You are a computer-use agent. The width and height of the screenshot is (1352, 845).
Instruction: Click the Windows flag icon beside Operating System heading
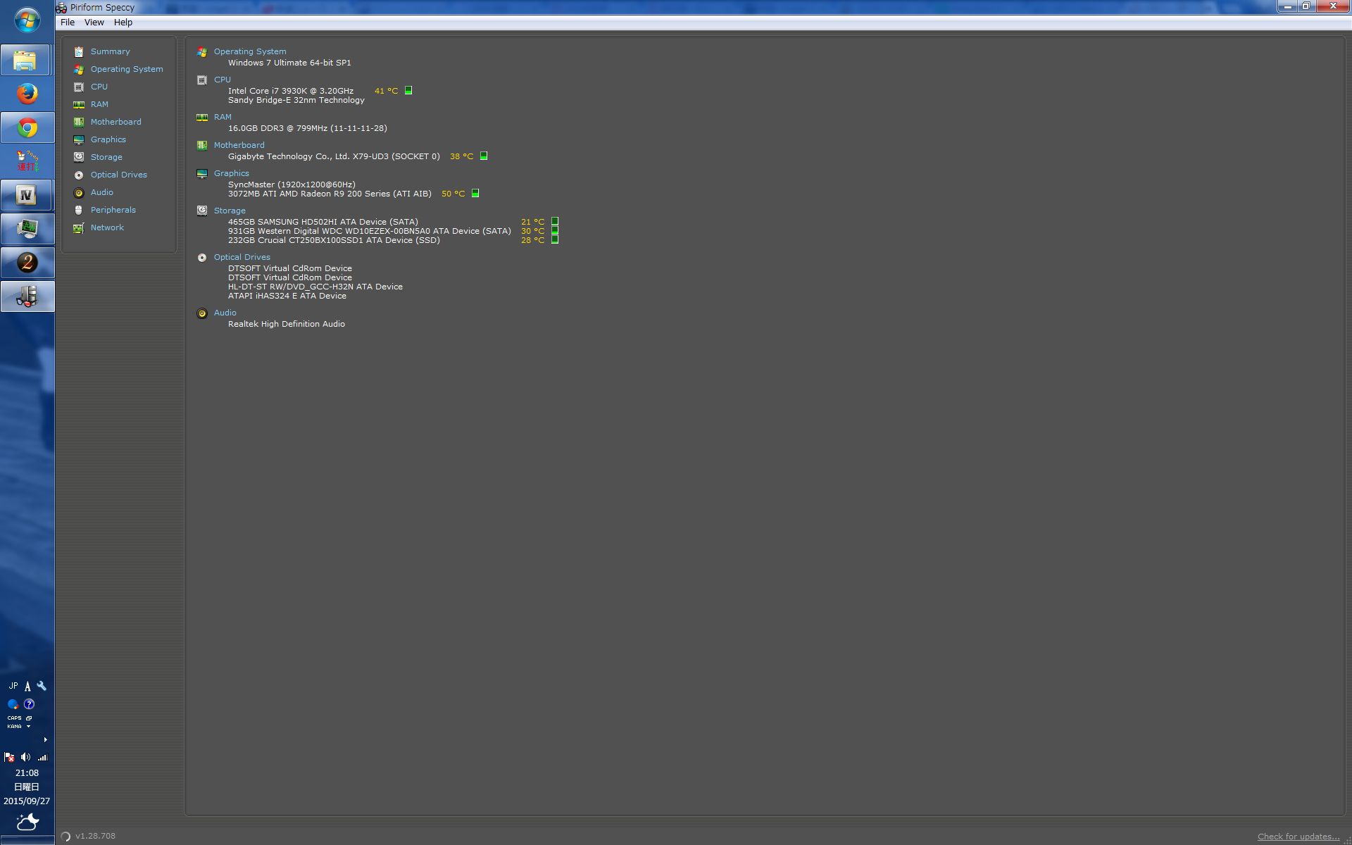[x=202, y=51]
